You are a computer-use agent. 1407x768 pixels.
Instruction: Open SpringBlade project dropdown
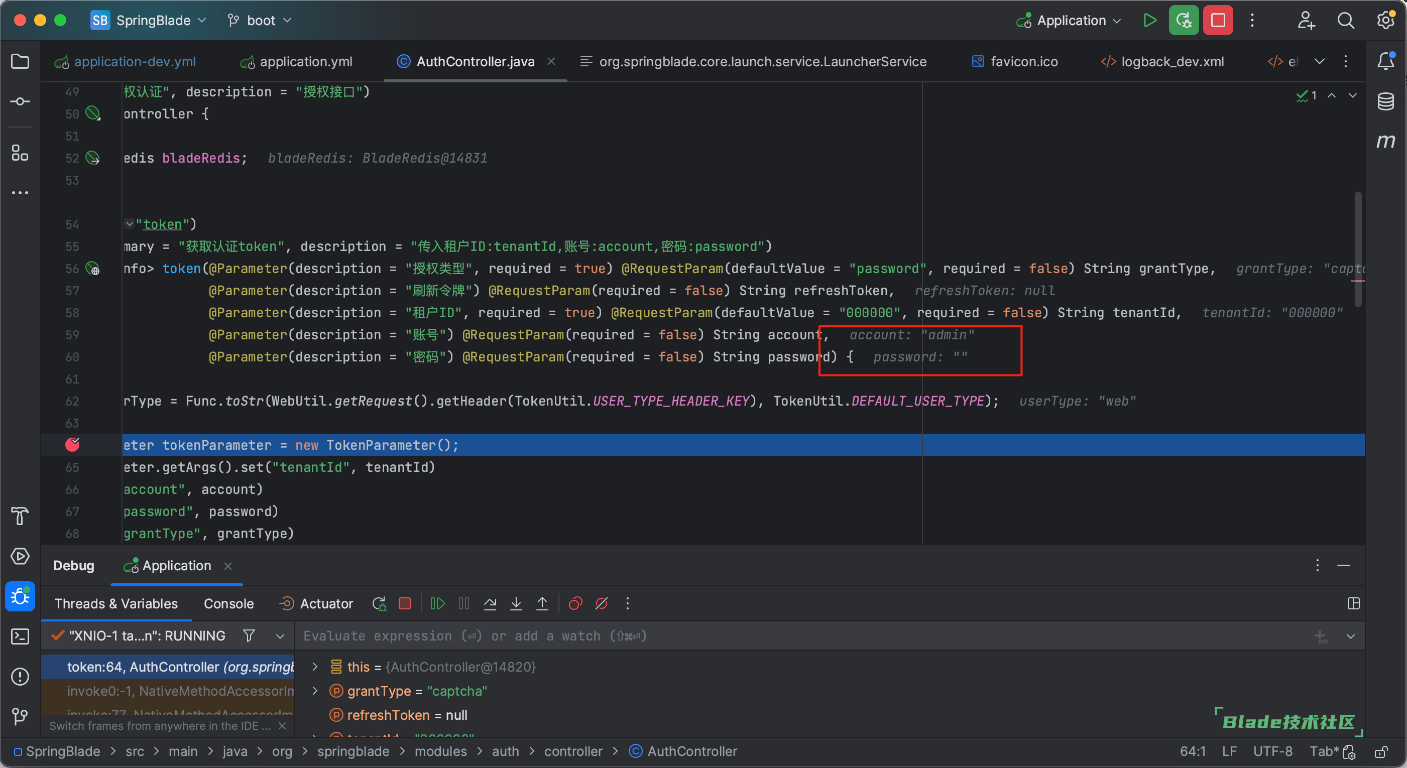[x=148, y=21]
